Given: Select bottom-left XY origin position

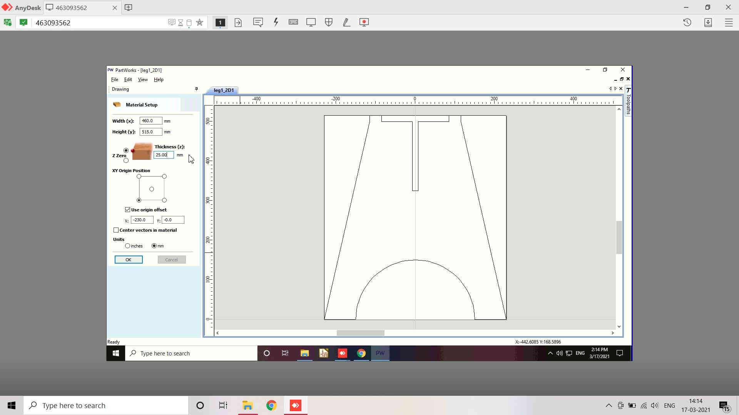Looking at the screenshot, I should [139, 200].
